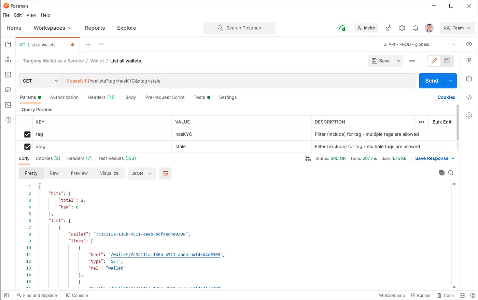Select the Visualize response view
The height and width of the screenshot is (300, 478).
coord(109,173)
